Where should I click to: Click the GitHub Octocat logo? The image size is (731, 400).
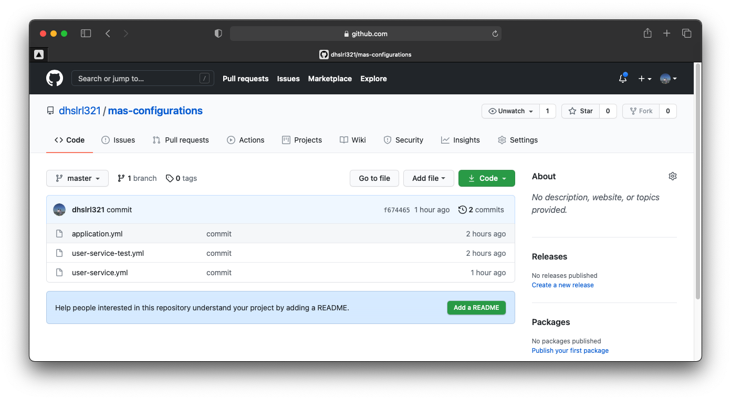coord(55,79)
